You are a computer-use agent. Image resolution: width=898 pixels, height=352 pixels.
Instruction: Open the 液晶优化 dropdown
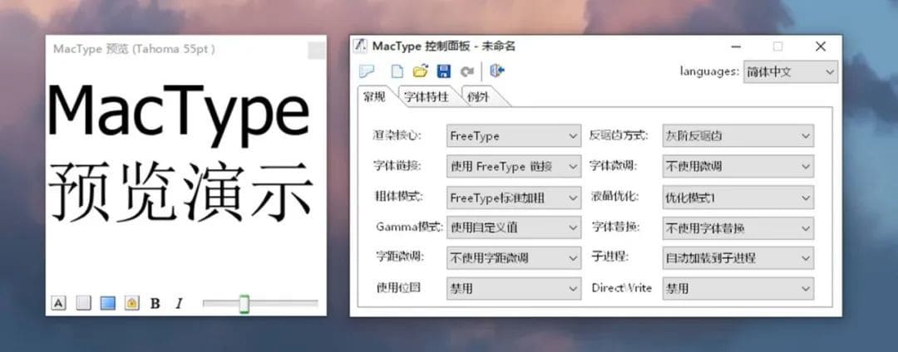738,197
